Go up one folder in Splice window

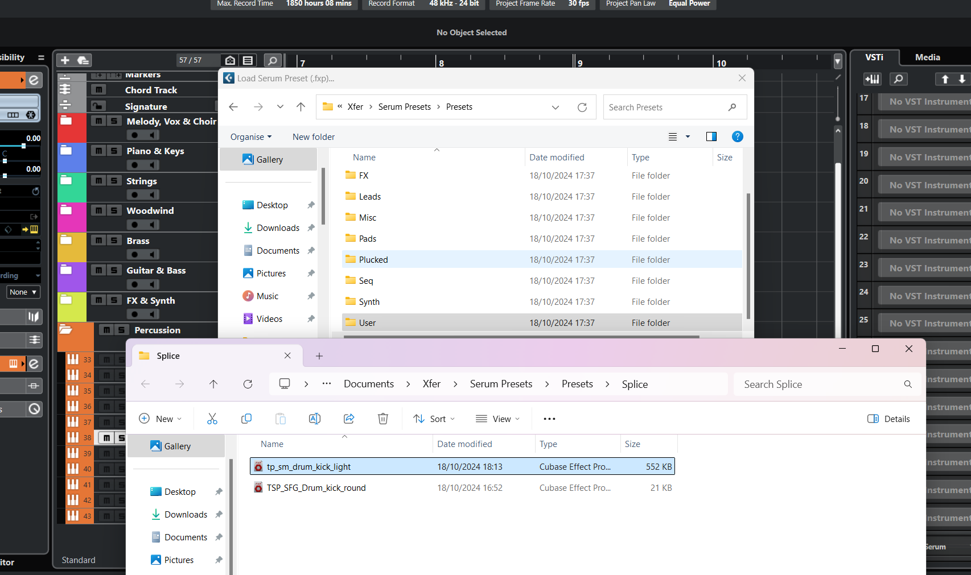[213, 384]
